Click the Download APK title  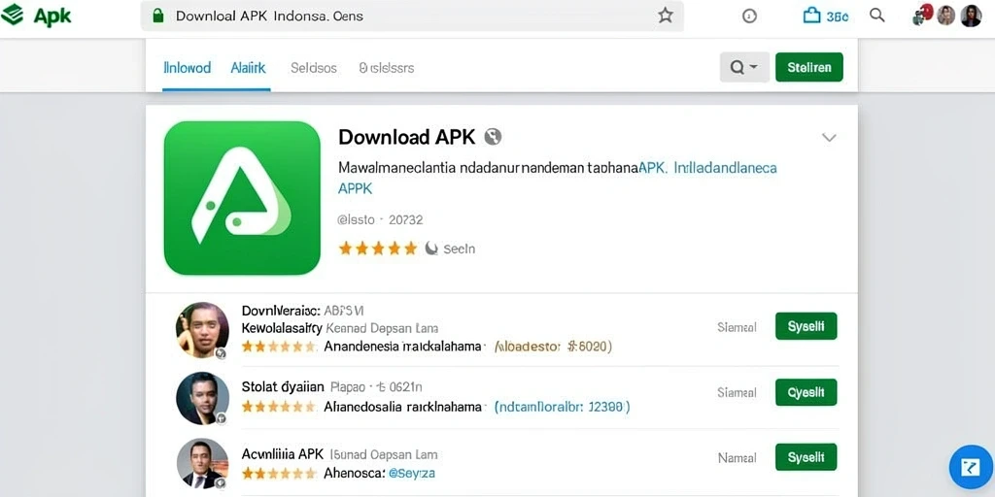(407, 136)
